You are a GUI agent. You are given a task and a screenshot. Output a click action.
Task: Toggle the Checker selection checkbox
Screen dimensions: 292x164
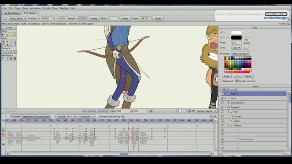(x=236, y=81)
